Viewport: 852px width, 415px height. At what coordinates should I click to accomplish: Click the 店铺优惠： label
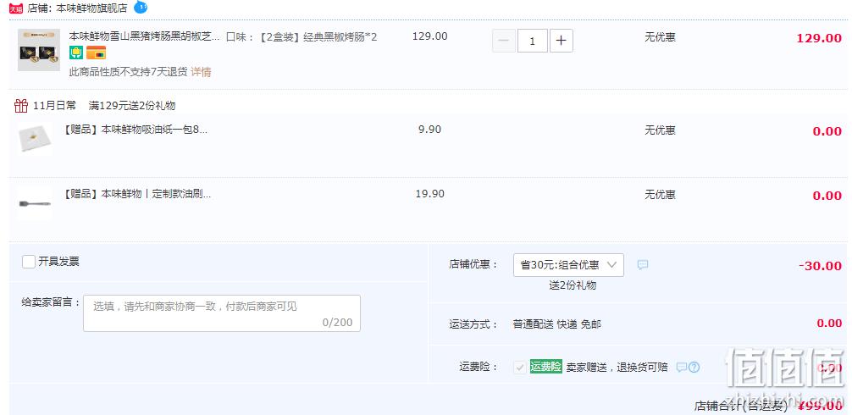tap(473, 264)
